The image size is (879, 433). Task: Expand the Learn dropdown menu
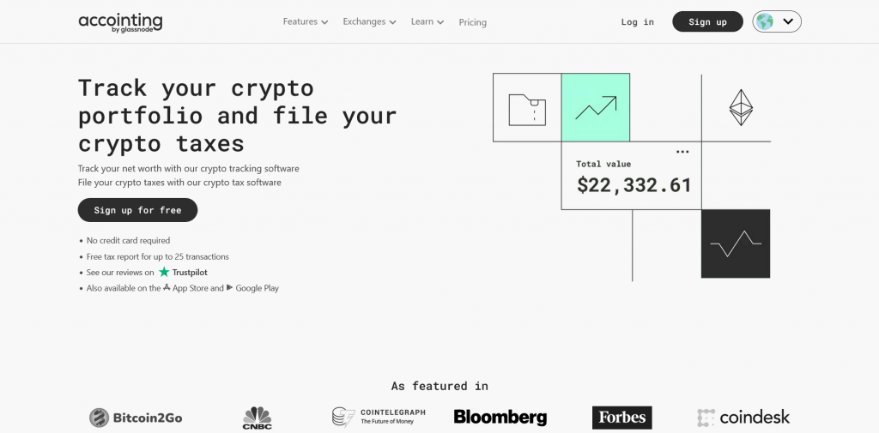[427, 21]
